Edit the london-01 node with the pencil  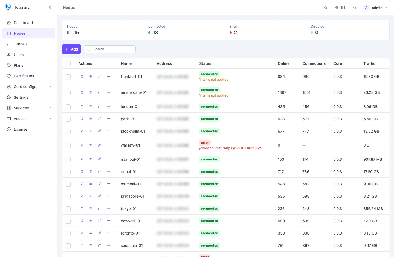click(x=100, y=106)
